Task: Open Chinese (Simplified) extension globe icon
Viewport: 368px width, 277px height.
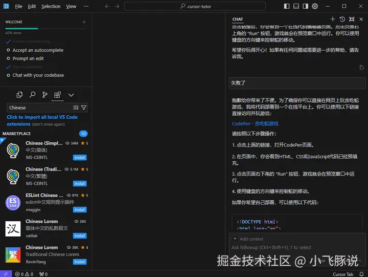Action: pos(13,151)
